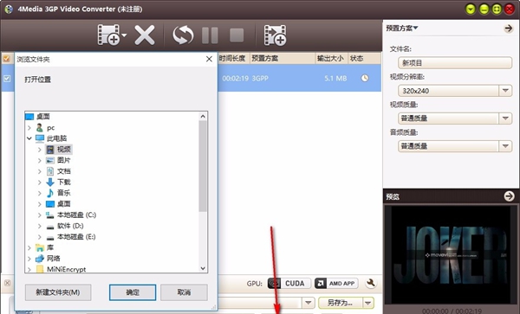Pause conversion using the pause icon
The height and width of the screenshot is (314, 520).
tap(210, 35)
